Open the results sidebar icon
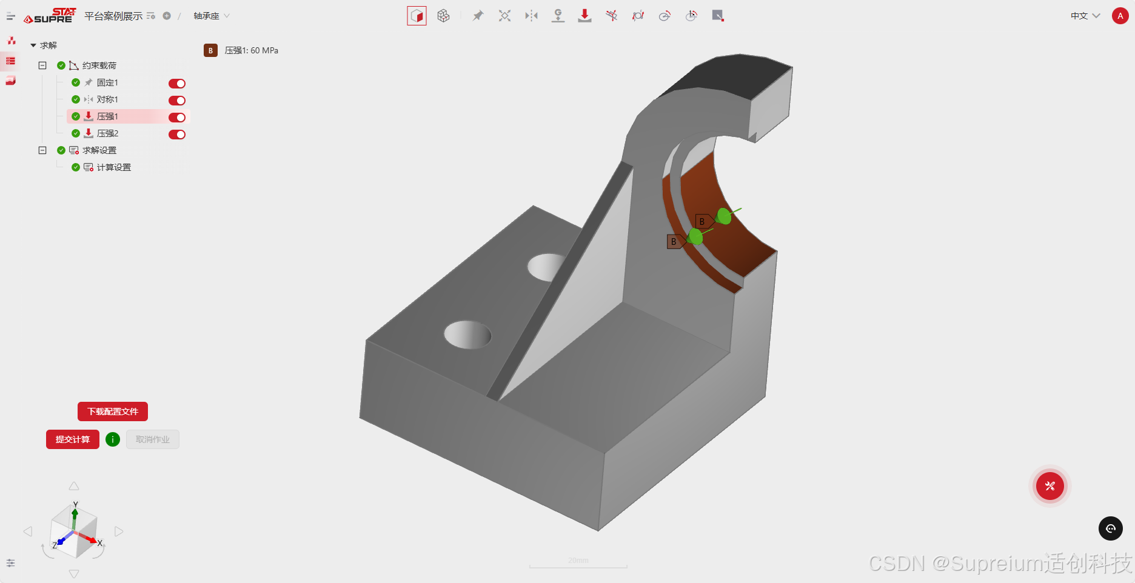Image resolution: width=1135 pixels, height=583 pixels. coord(11,81)
